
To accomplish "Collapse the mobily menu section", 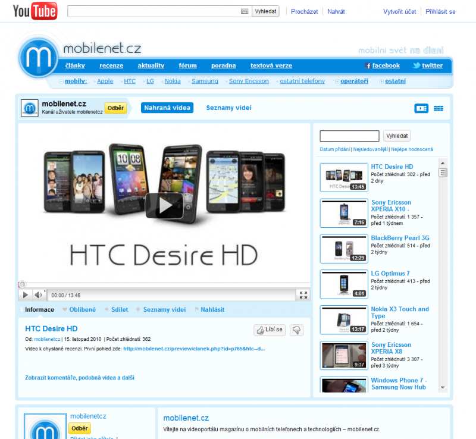I will tap(61, 81).
